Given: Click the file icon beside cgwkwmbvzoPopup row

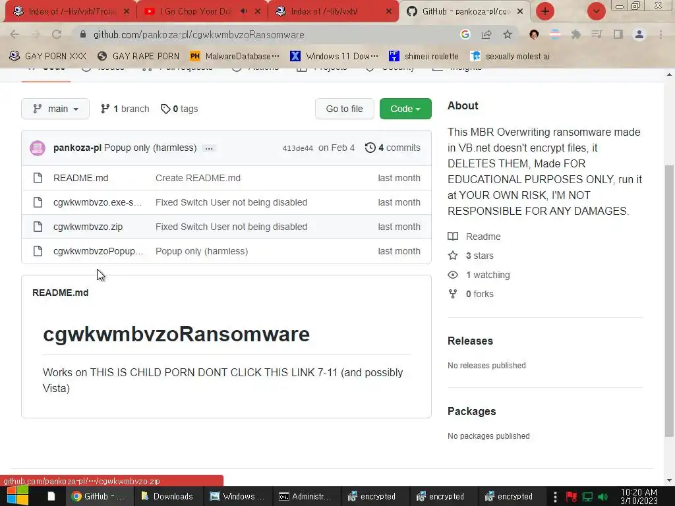Looking at the screenshot, I should (x=38, y=251).
